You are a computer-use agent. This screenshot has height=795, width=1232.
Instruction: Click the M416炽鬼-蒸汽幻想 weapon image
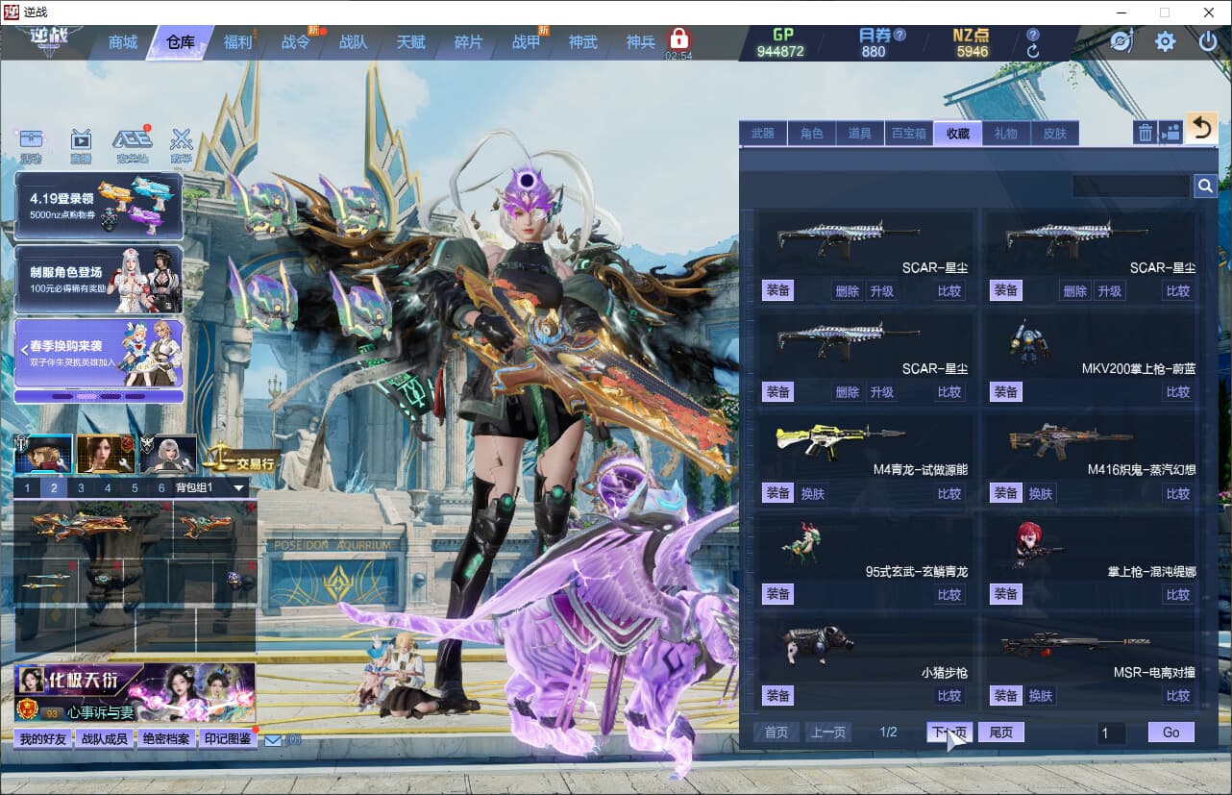click(1071, 441)
